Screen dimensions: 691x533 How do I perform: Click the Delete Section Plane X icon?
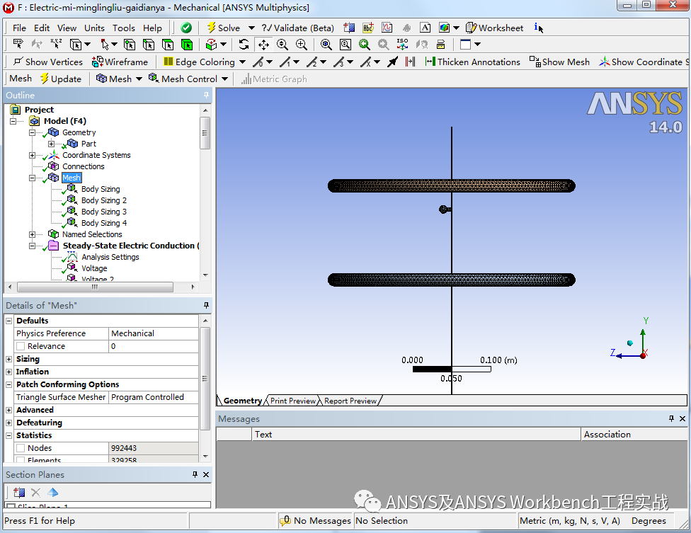click(x=35, y=493)
